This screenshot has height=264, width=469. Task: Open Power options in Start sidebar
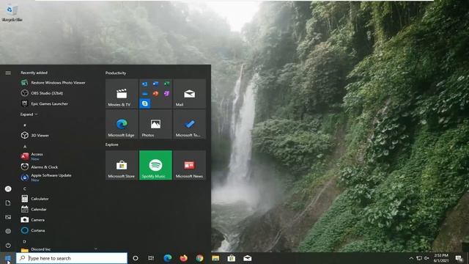8,245
